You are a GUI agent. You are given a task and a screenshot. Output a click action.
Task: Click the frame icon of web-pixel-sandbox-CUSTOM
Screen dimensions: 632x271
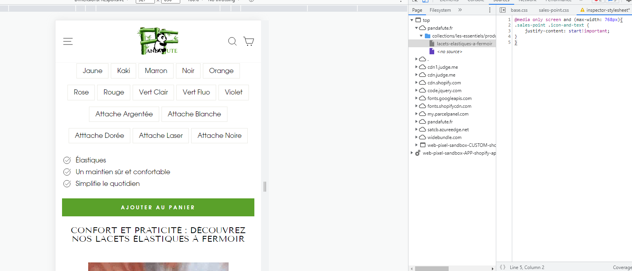point(423,145)
